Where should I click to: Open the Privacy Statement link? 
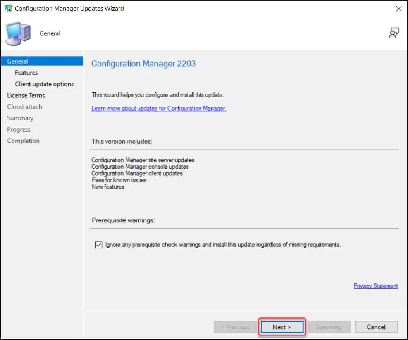pyautogui.click(x=376, y=286)
